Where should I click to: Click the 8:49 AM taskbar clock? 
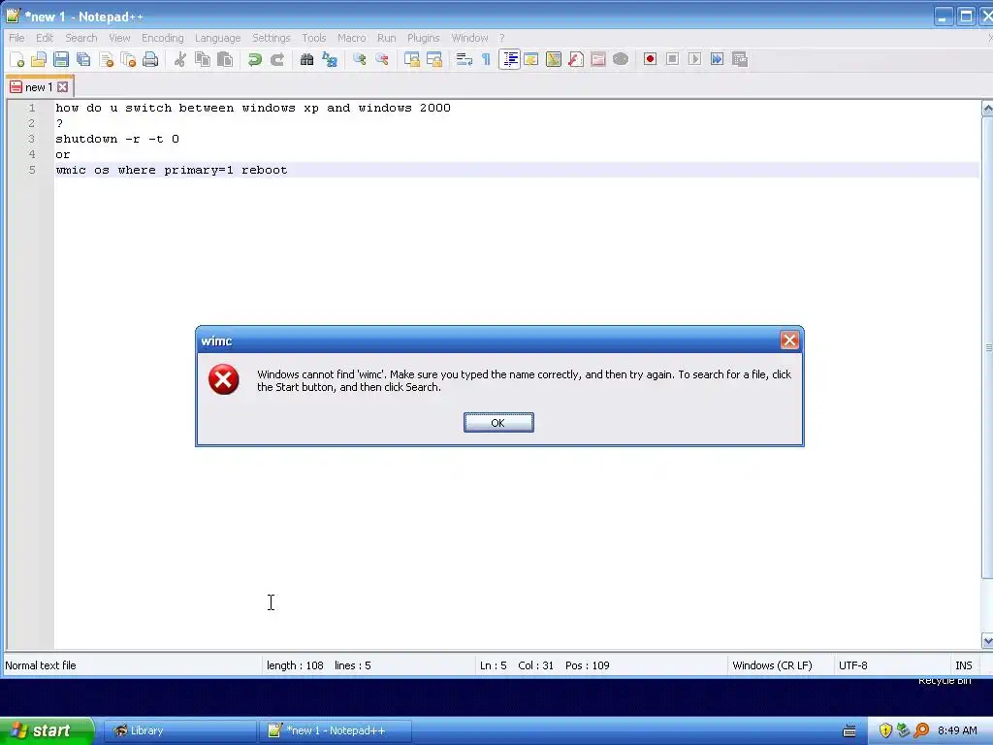click(957, 730)
